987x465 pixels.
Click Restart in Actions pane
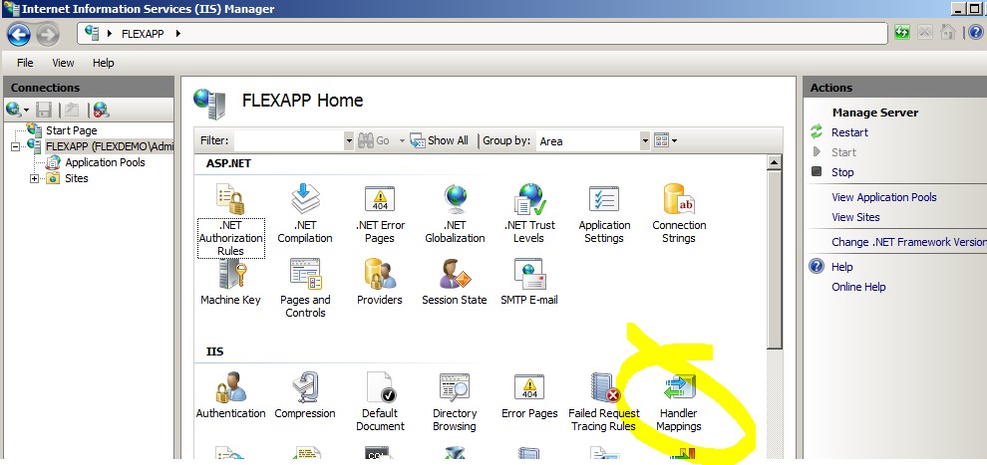849,132
